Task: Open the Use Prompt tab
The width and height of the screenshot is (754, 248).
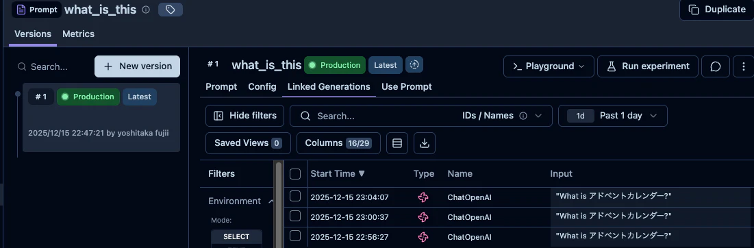Action: pyautogui.click(x=407, y=87)
